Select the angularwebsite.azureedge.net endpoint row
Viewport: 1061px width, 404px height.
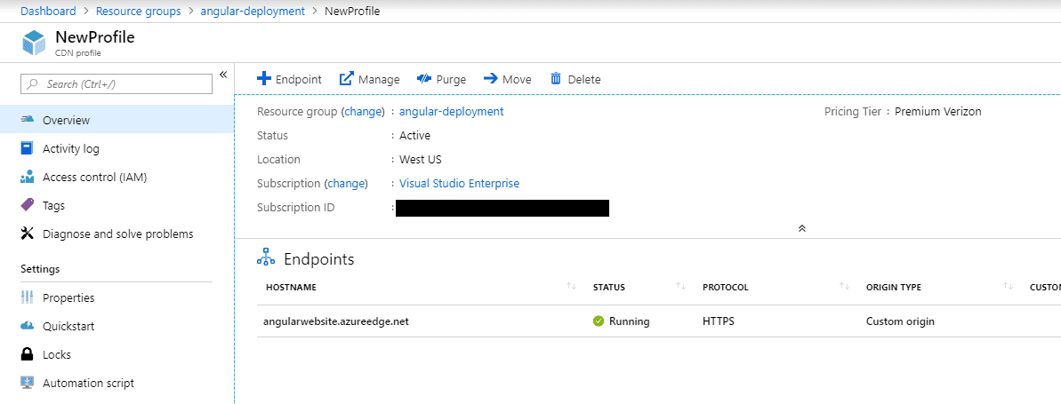coord(659,321)
